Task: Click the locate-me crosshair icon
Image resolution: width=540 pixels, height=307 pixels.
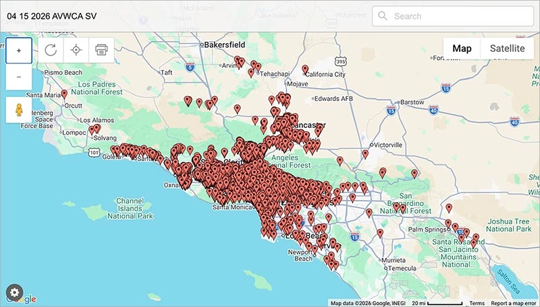Action: point(76,50)
